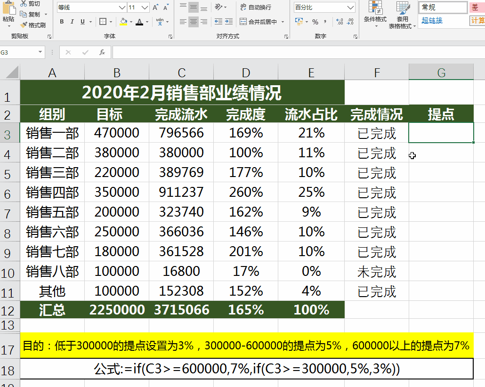Click cell containing 911237
The height and width of the screenshot is (387, 485).
tap(181, 192)
